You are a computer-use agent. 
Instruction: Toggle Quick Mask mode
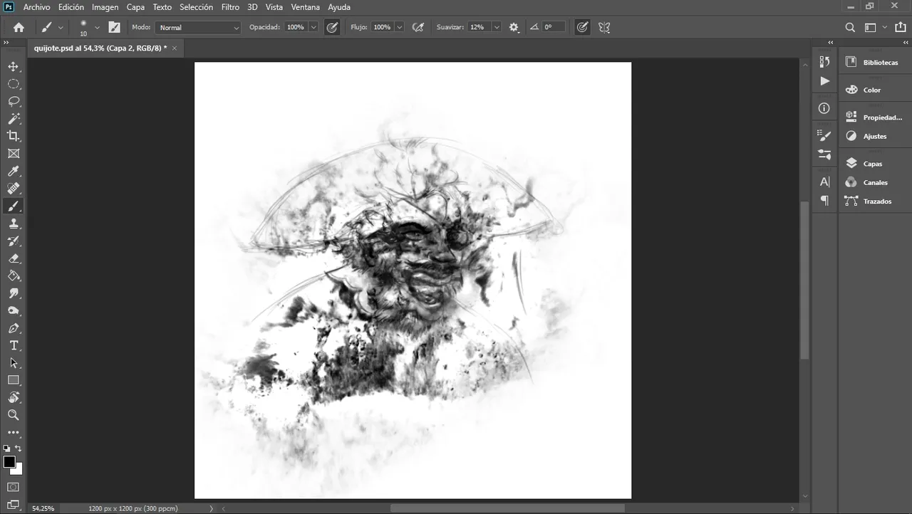tap(14, 487)
